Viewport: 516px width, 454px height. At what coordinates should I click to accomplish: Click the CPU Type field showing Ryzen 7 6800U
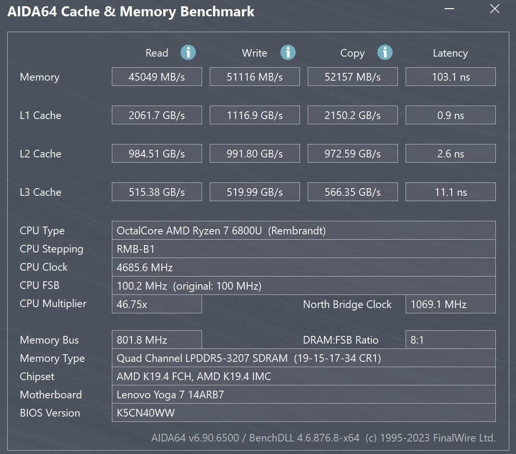point(303,230)
